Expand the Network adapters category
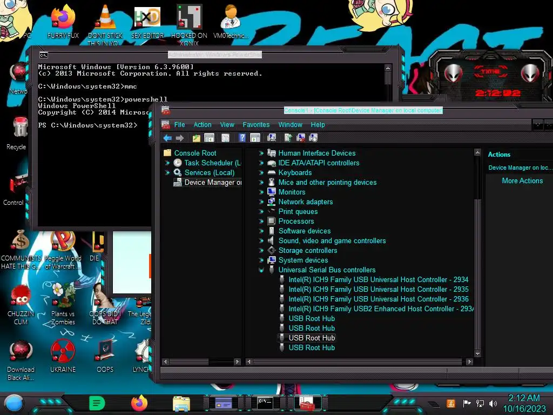The width and height of the screenshot is (553, 415). 261,202
